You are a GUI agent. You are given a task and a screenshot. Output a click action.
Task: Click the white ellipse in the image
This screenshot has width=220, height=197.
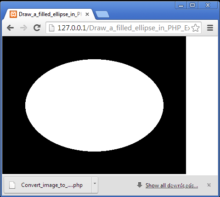[94, 105]
